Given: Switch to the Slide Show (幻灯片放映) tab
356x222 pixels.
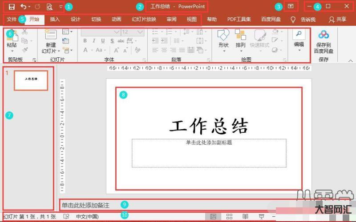Looking at the screenshot, I should (144, 20).
